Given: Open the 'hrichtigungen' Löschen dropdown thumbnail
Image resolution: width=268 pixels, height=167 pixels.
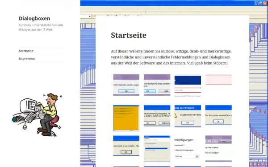Looking at the screenshot, I should (x=188, y=149).
